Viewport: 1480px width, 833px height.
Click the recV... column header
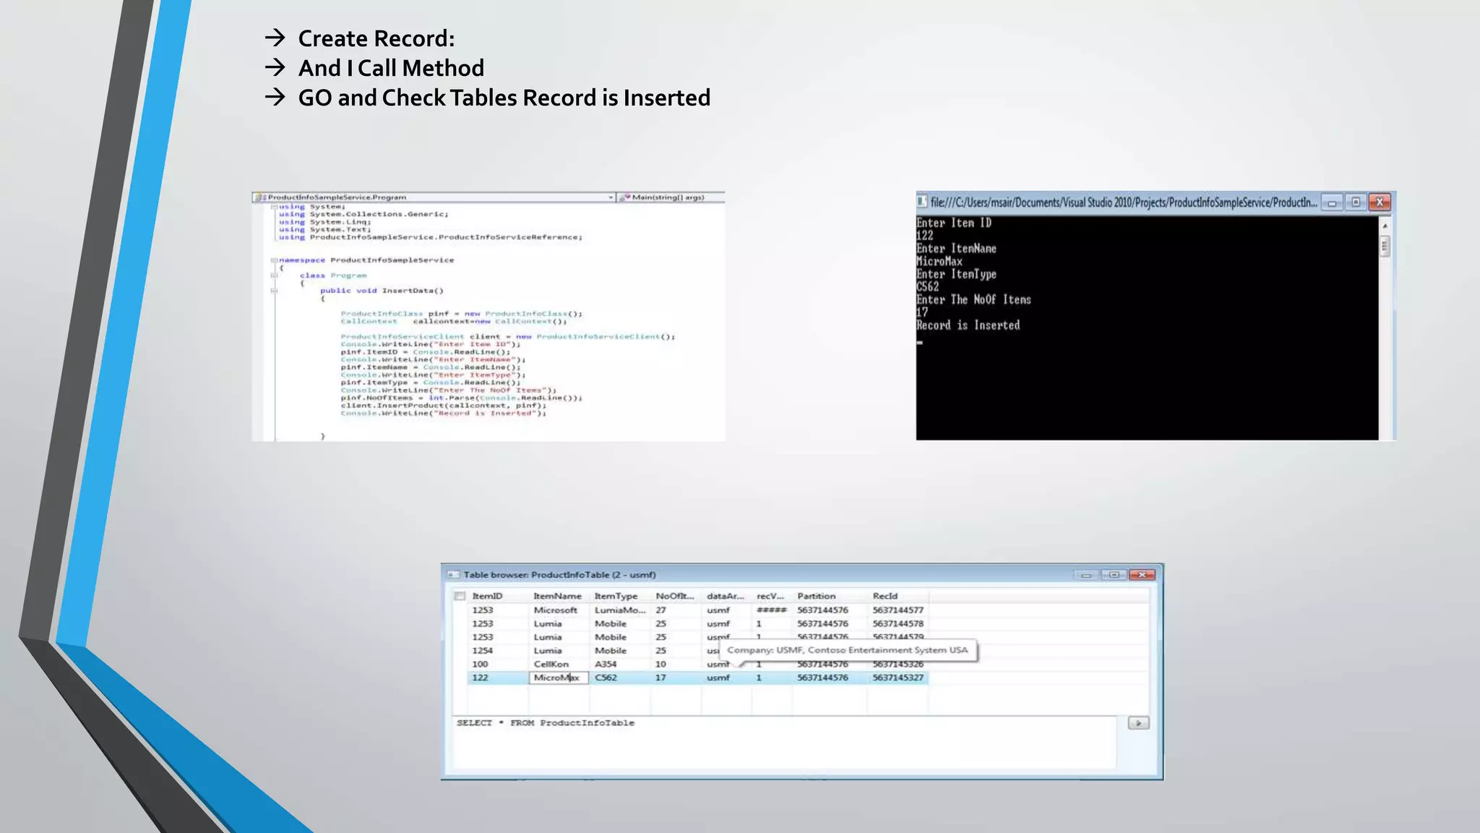772,597
